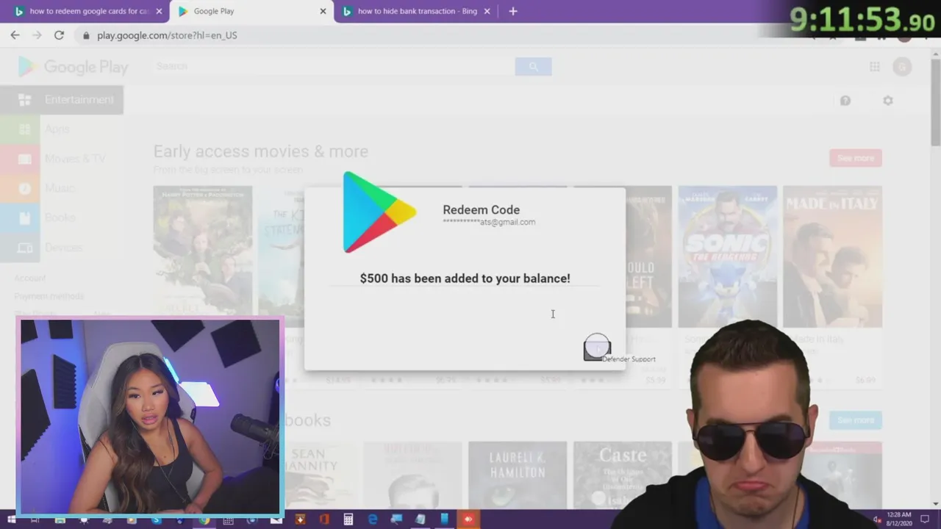Open the Laurell K. Hamilton book cover
941x529 pixels.
tap(518, 475)
